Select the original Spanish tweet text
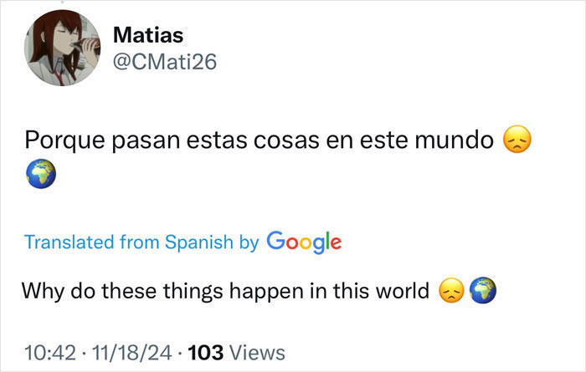Image resolution: width=586 pixels, height=372 pixels. [x=260, y=141]
